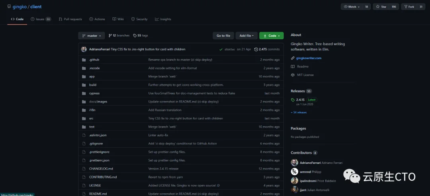Open the 'Version 2.4.15 release' commit message
Image resolution: width=430 pixels, height=196 pixels.
point(164,169)
